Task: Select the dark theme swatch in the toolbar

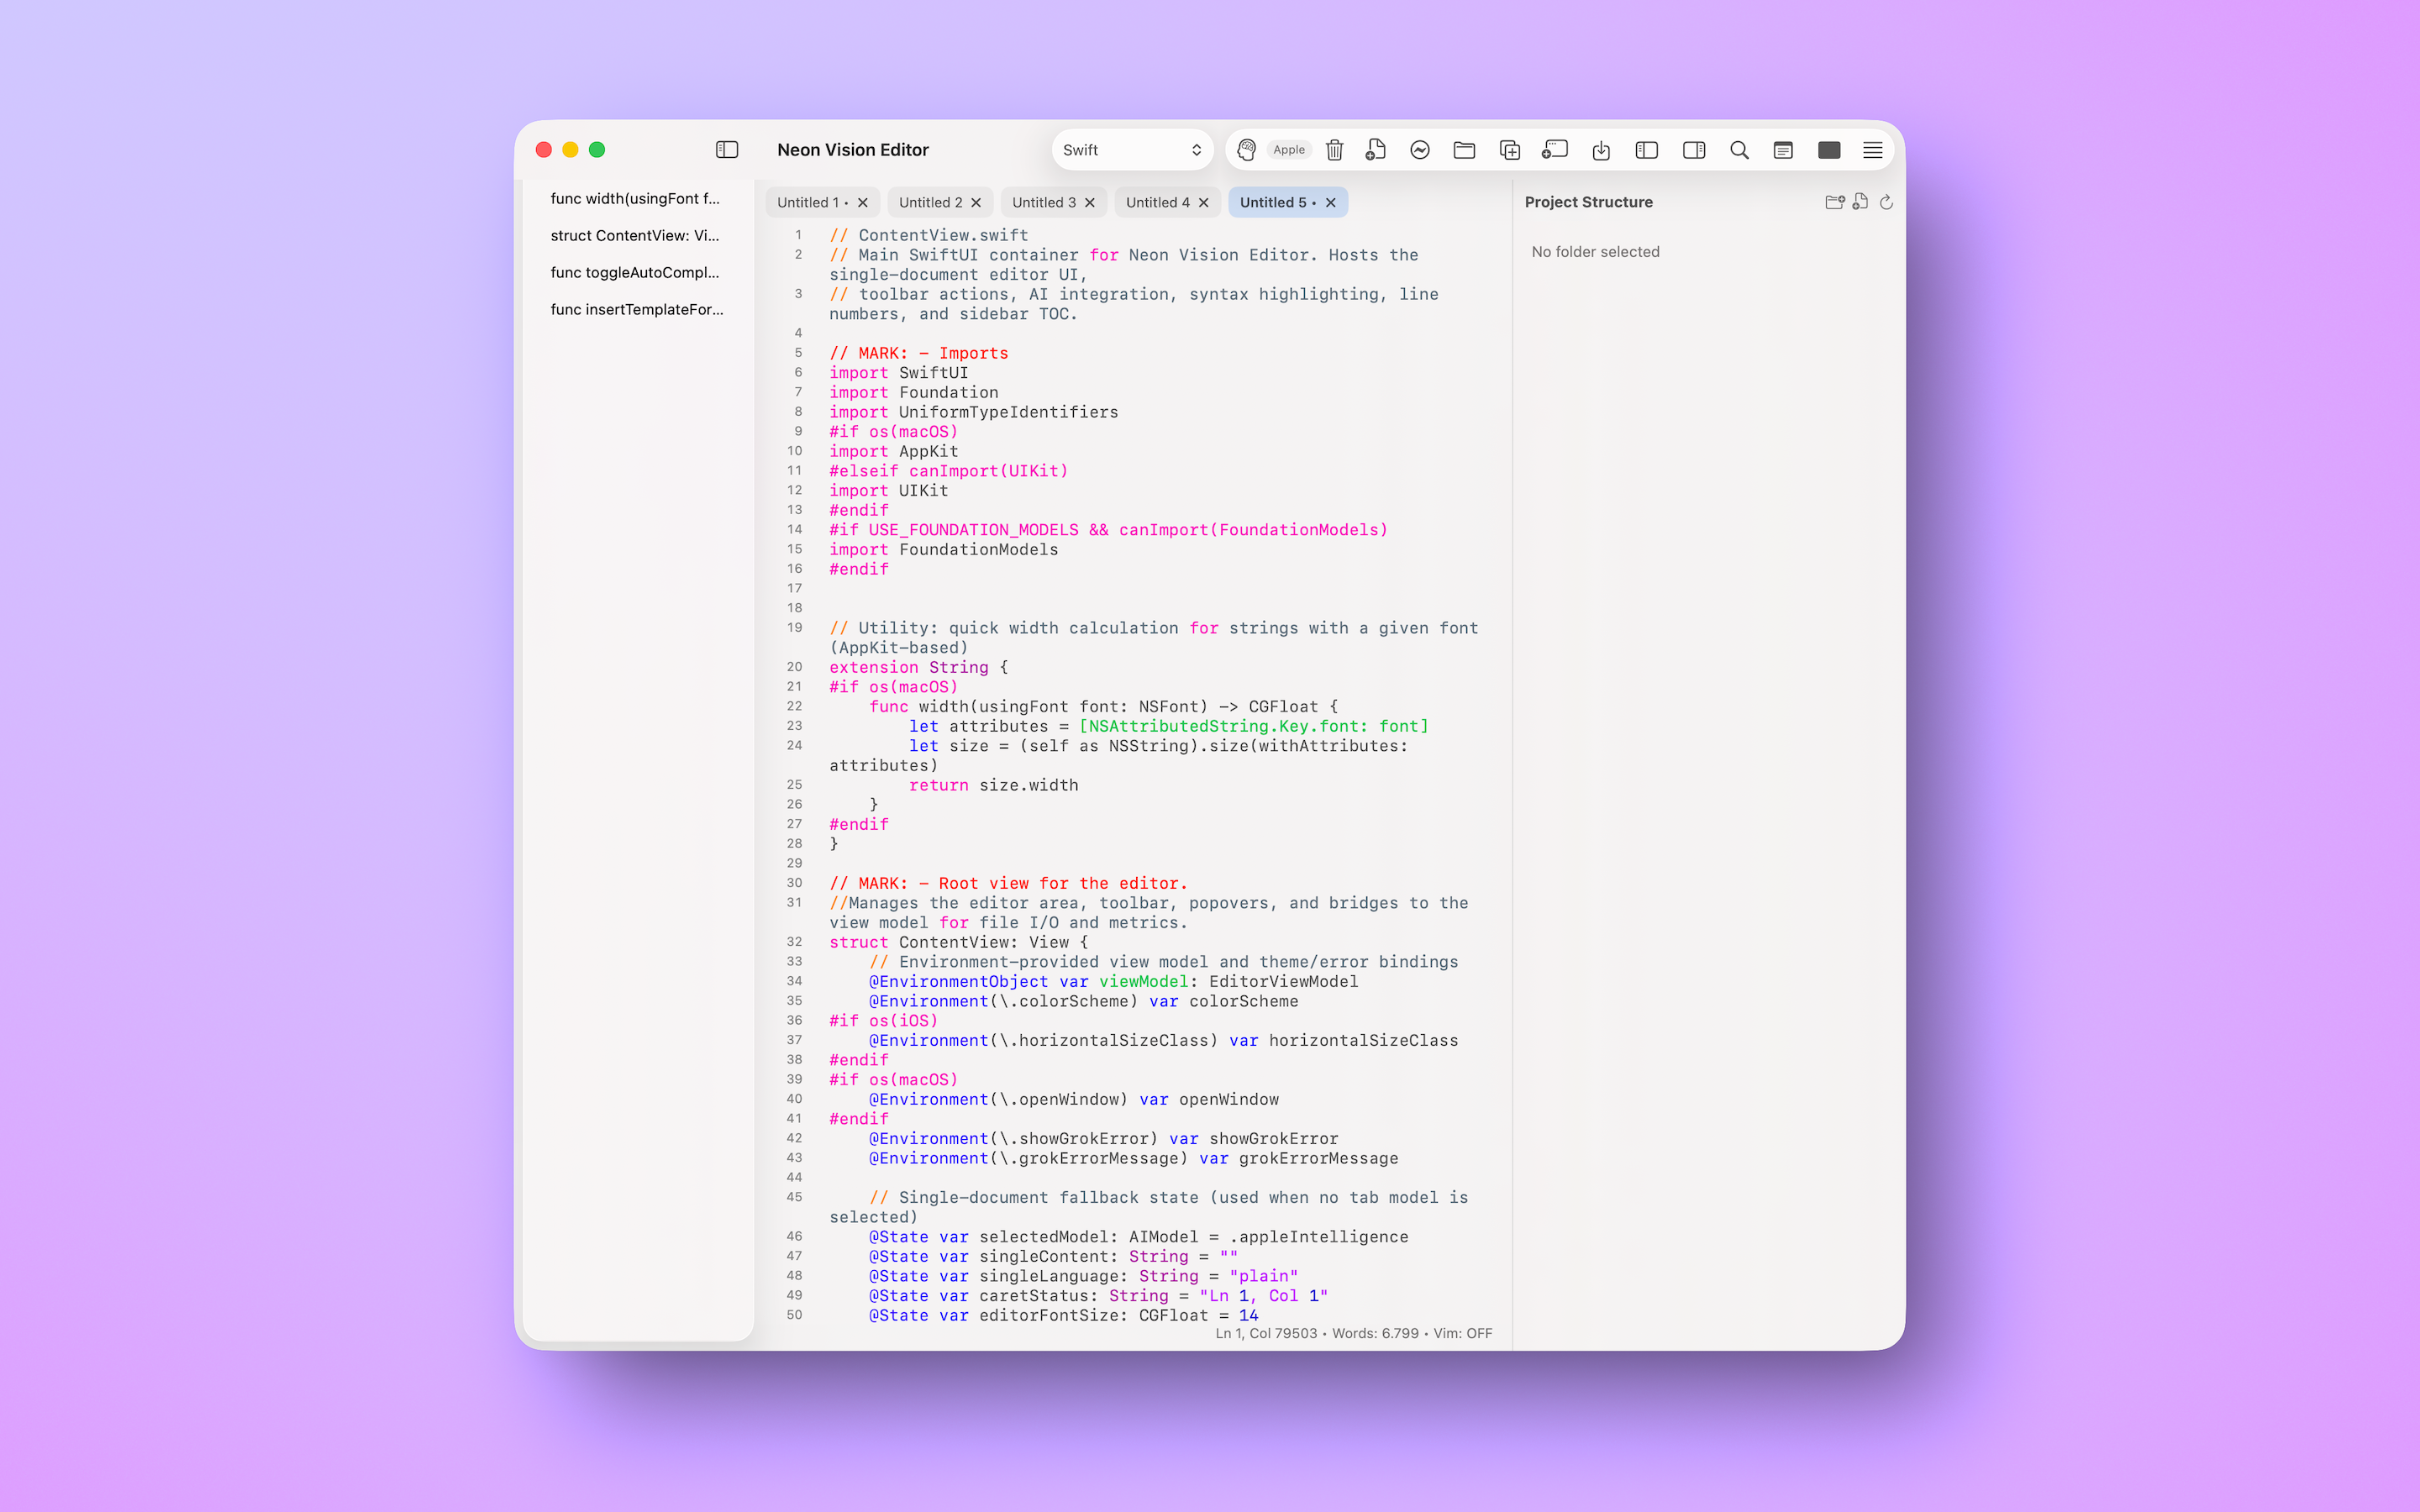Action: pyautogui.click(x=1830, y=149)
